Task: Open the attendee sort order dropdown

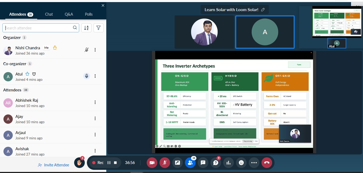Action: (86, 28)
